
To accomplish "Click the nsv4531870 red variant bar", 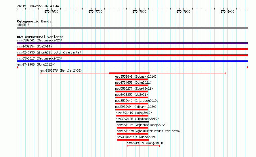I will 132,134.
